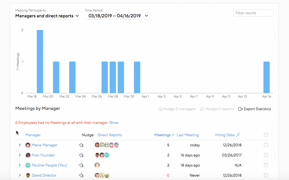289x180 pixels.
Task: Expand the Maria Manager row chevron
Action: [20, 145]
